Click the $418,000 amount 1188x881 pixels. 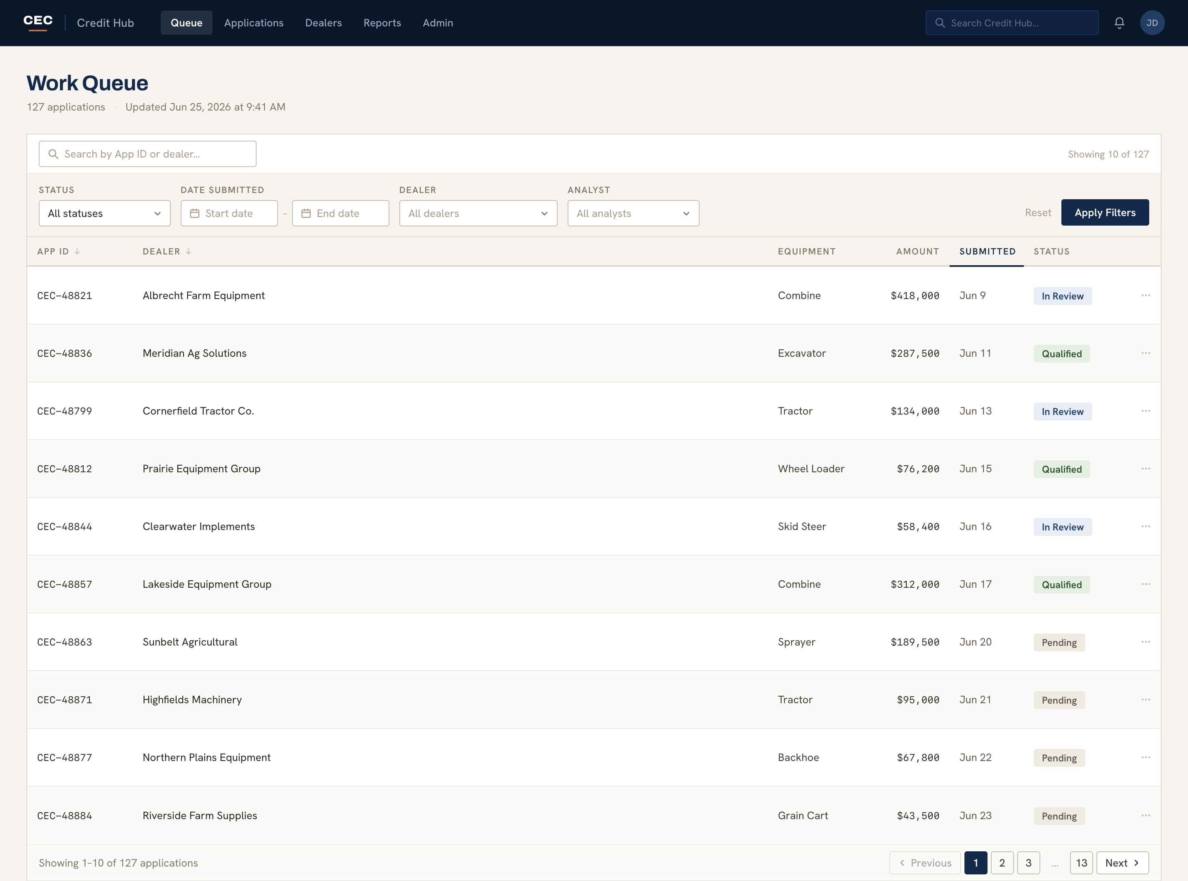[x=915, y=295]
